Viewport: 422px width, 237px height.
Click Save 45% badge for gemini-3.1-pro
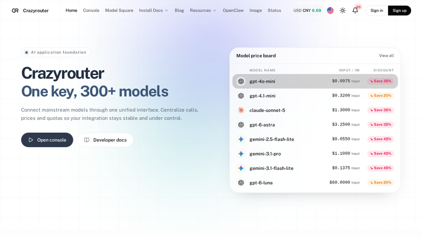pyautogui.click(x=381, y=154)
